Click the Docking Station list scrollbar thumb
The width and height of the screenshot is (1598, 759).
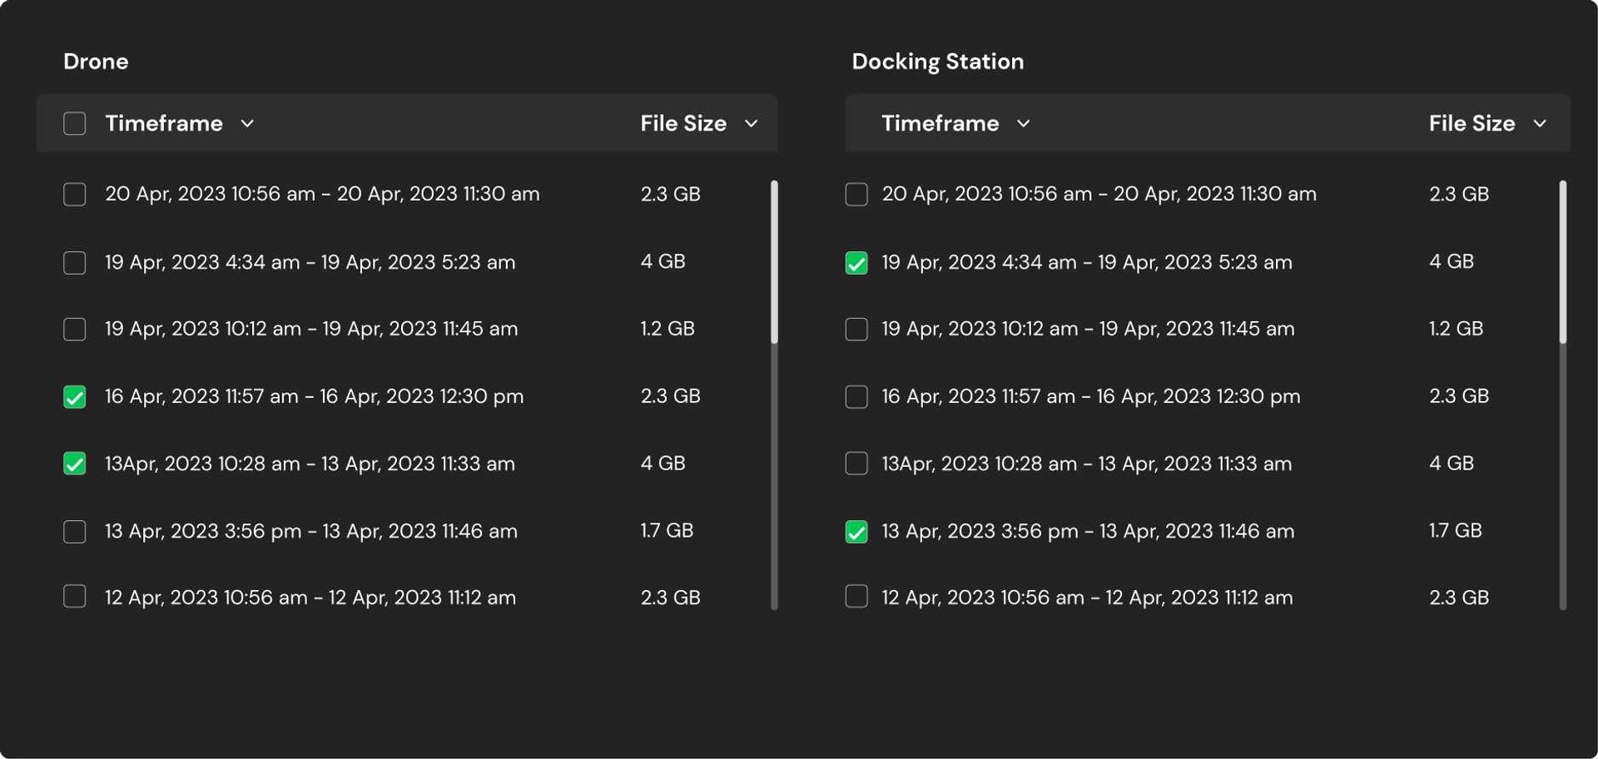tap(1563, 262)
